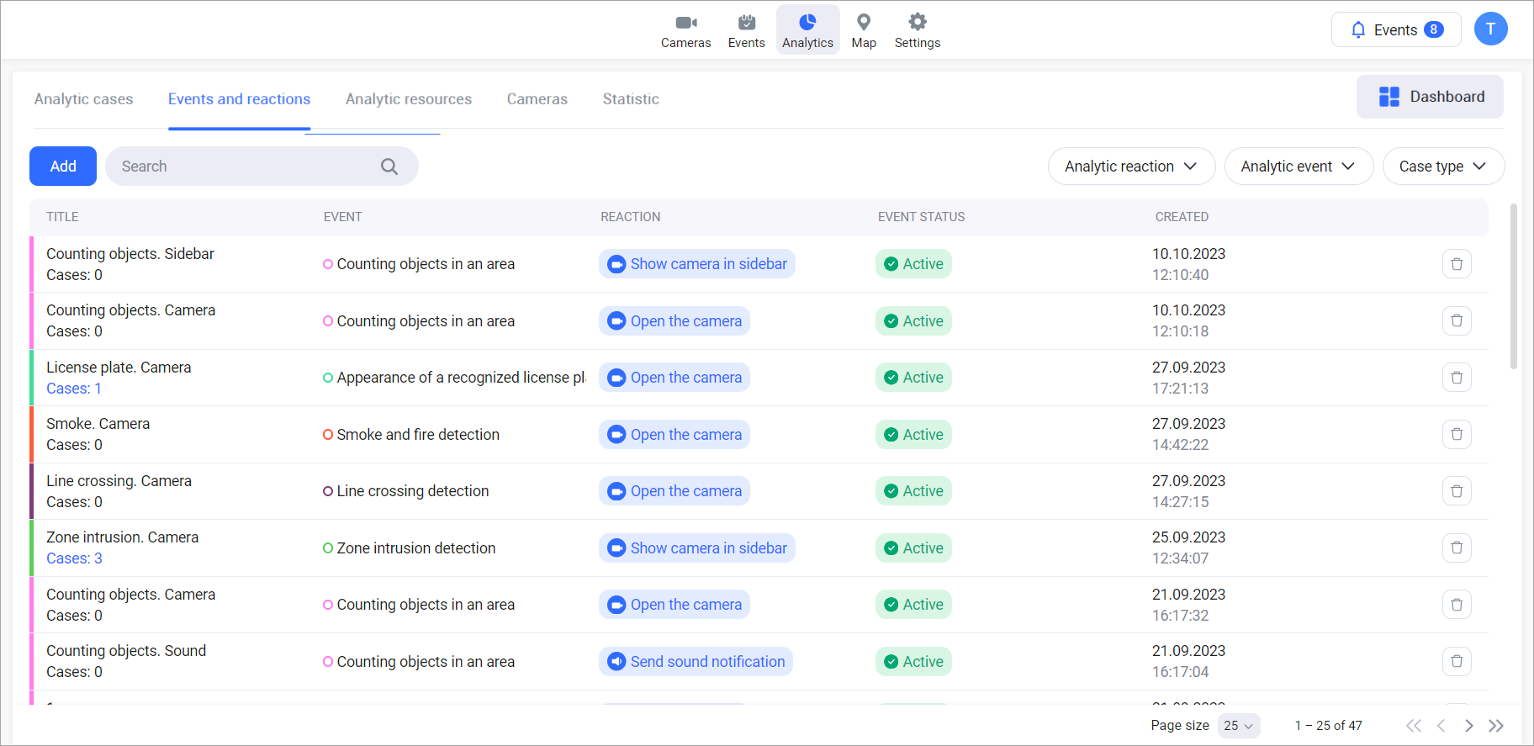
Task: Expand the Analytic event filter dropdown
Action: tap(1298, 167)
